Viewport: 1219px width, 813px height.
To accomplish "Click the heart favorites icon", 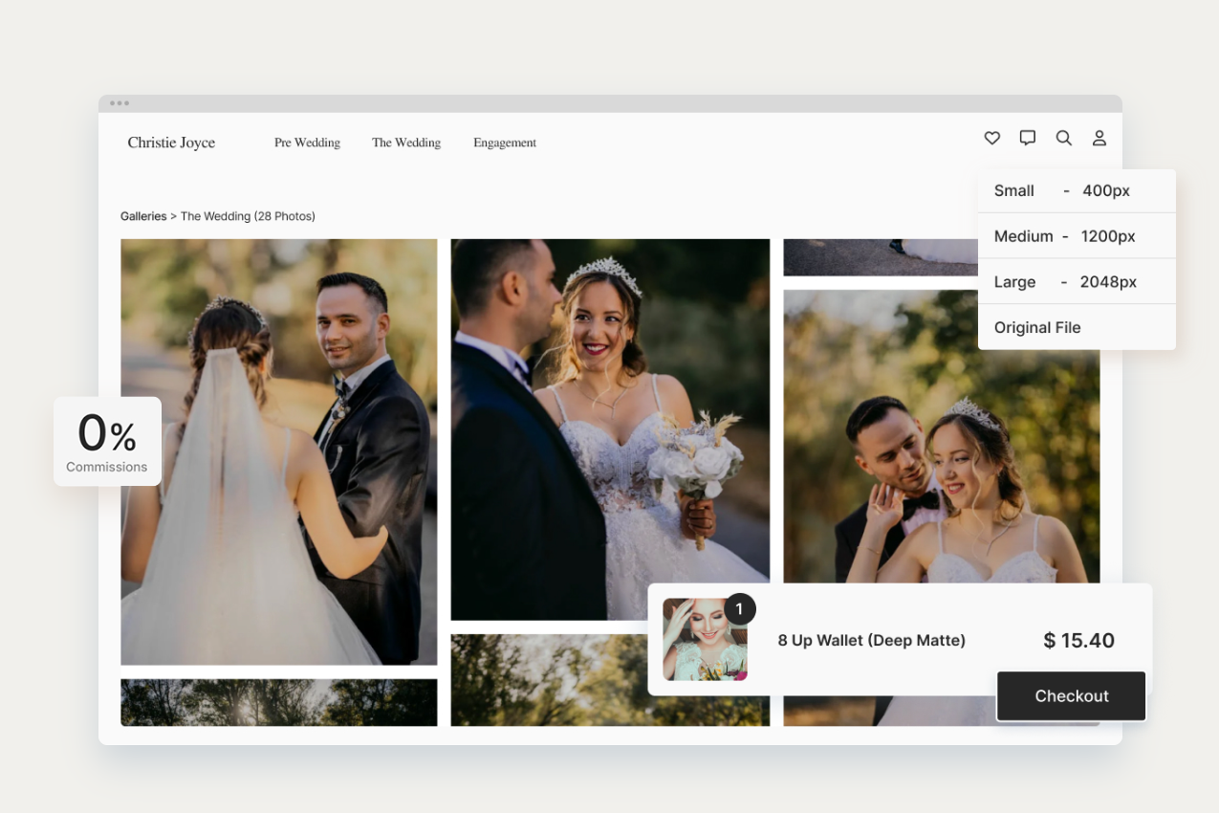I will [992, 138].
